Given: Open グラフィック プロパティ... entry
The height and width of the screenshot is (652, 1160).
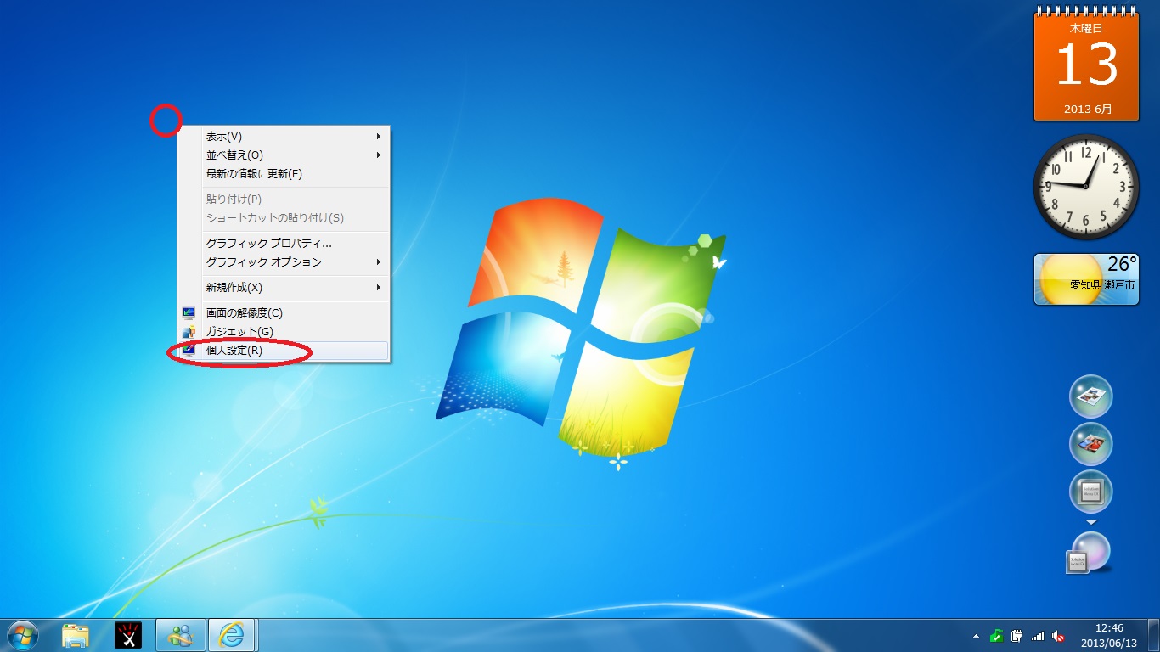Looking at the screenshot, I should (284, 243).
